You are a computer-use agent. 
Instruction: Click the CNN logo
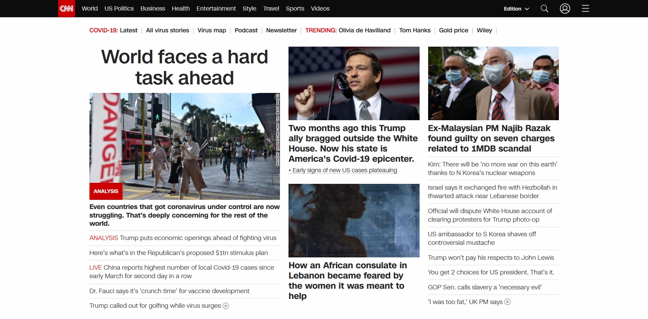tap(67, 9)
